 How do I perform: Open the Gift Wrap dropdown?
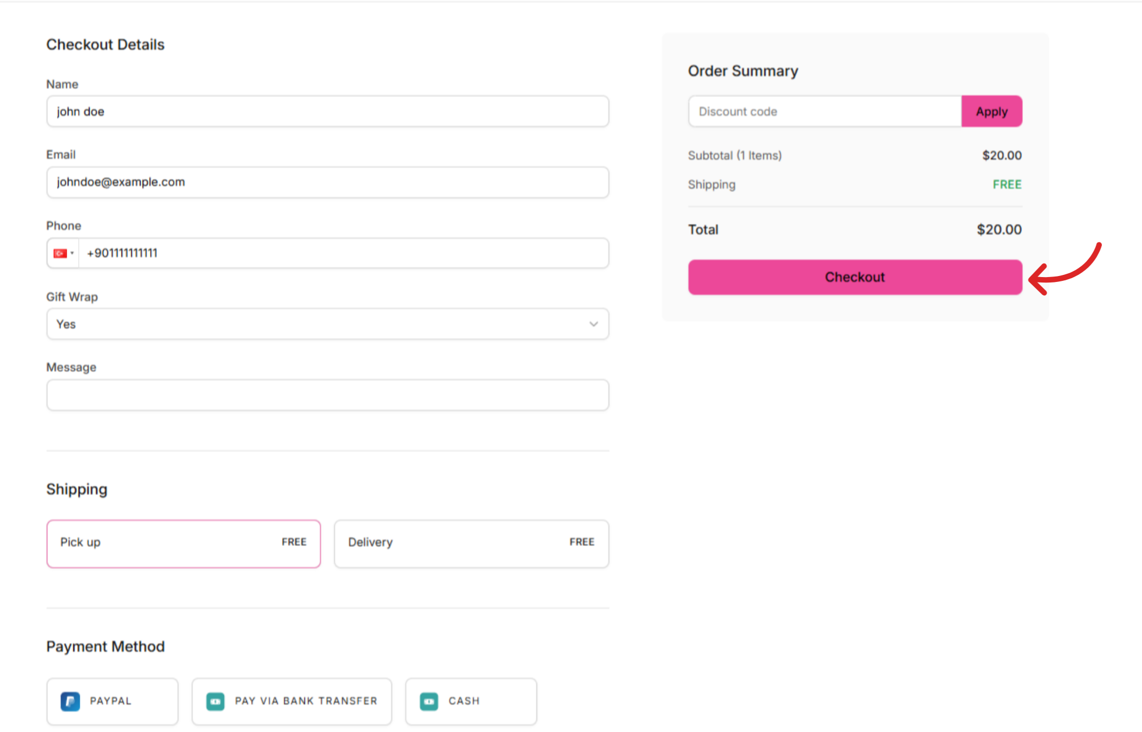pyautogui.click(x=327, y=324)
